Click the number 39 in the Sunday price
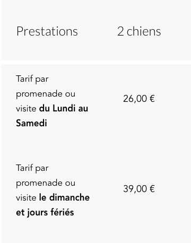Screen dimensions: 191x243 128,188
